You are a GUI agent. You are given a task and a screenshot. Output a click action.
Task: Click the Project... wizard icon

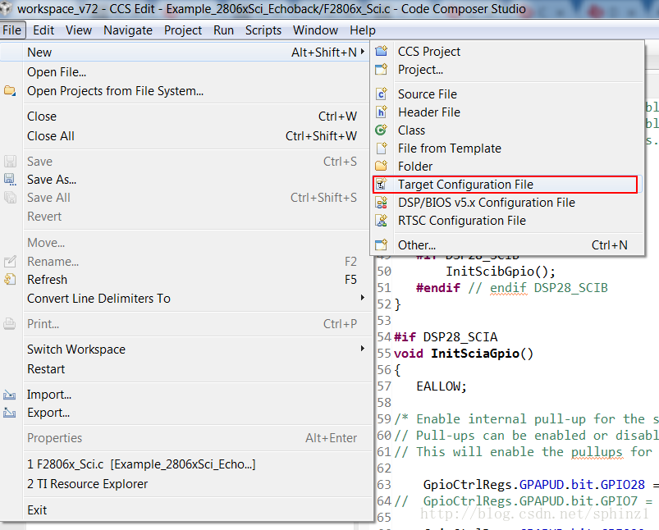tap(381, 70)
